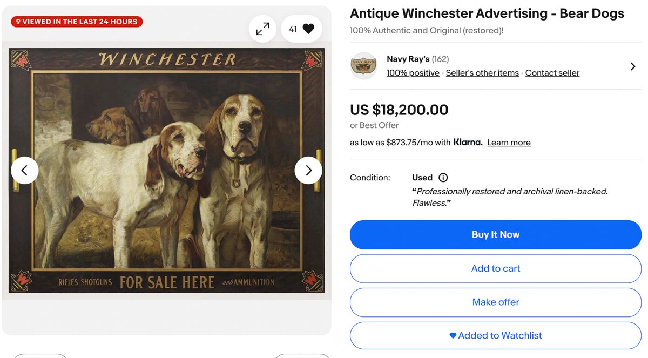
Task: Click the heart icon with 41 likes
Action: [x=302, y=29]
